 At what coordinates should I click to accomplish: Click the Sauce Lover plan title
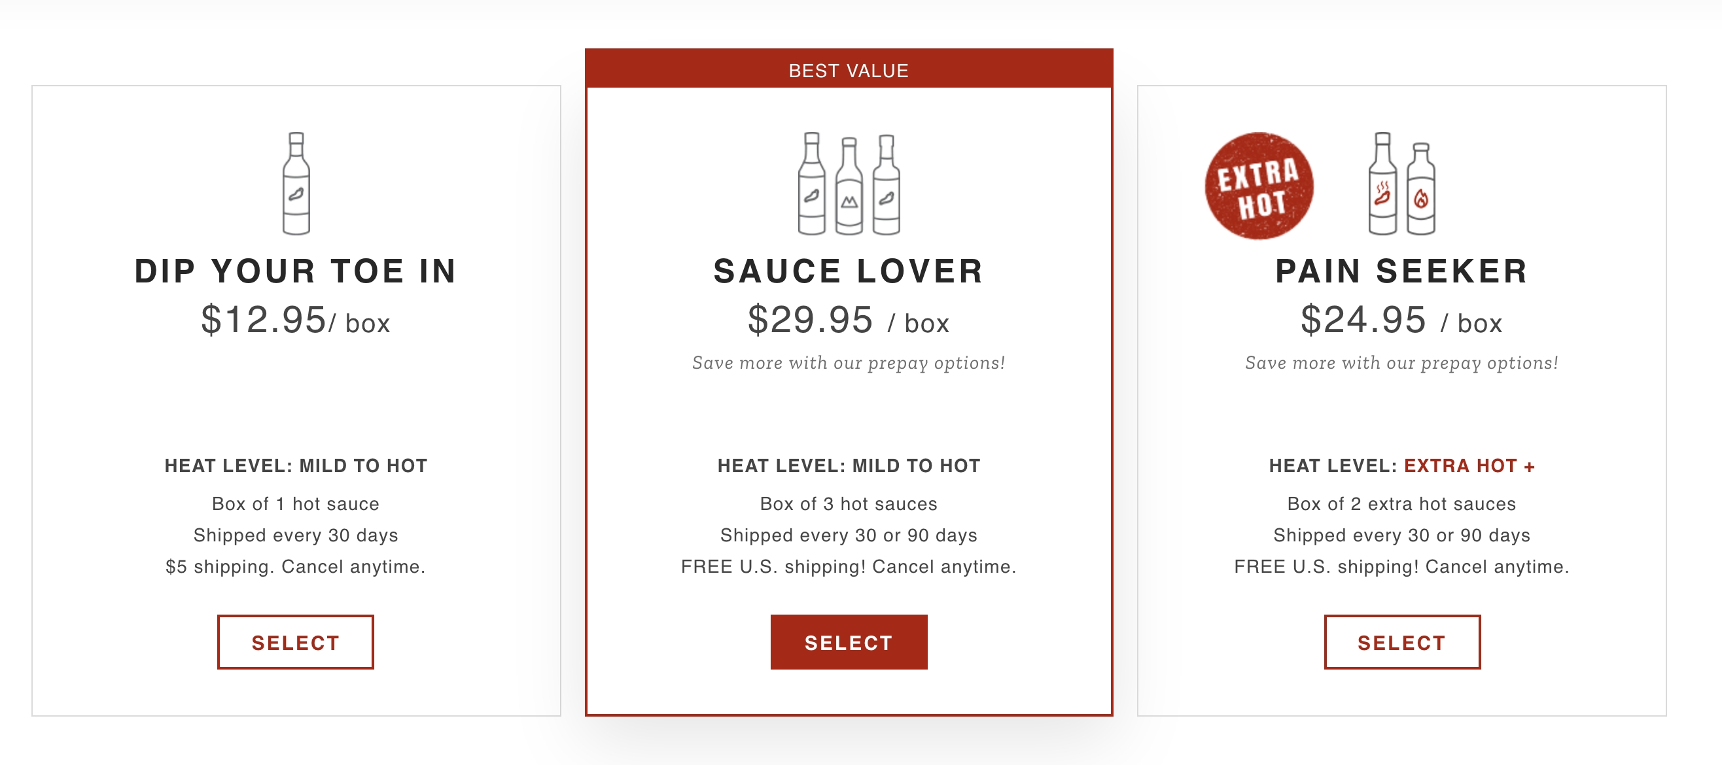click(849, 271)
